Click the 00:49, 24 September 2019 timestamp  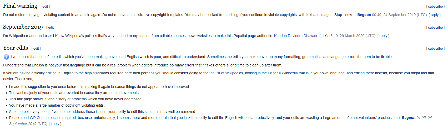pyautogui.click(x=399, y=15)
